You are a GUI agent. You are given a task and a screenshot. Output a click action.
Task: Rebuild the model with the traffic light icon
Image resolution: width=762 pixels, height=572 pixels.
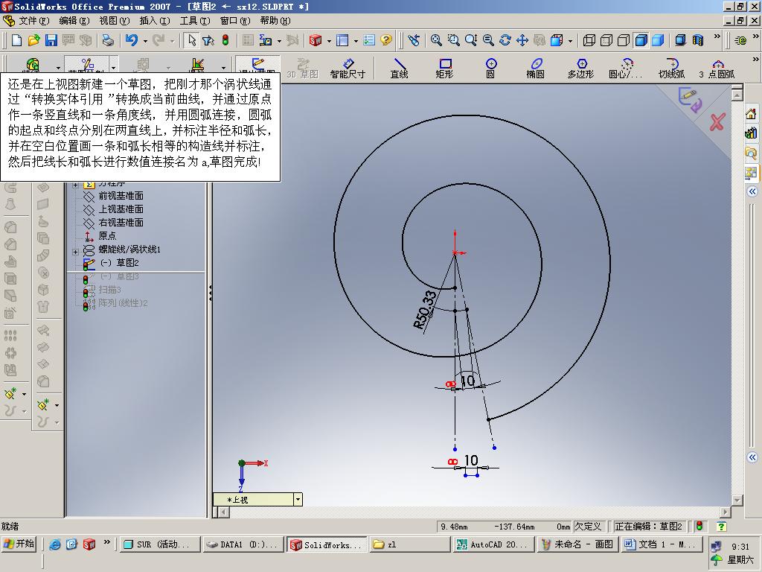point(225,40)
